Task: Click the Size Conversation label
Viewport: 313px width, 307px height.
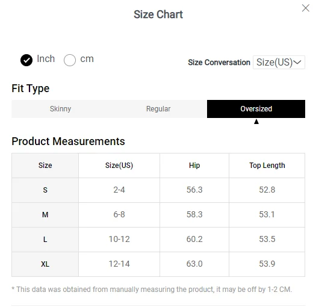Action: pyautogui.click(x=219, y=63)
